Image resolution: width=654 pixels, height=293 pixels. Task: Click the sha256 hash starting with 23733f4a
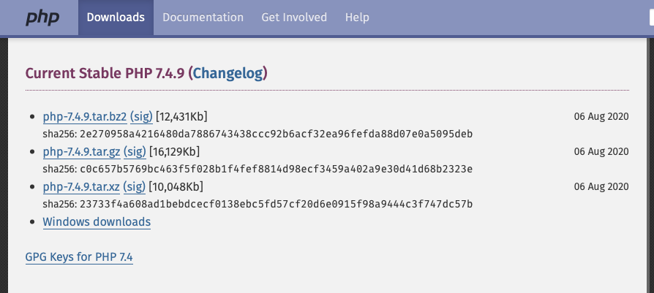pos(276,205)
